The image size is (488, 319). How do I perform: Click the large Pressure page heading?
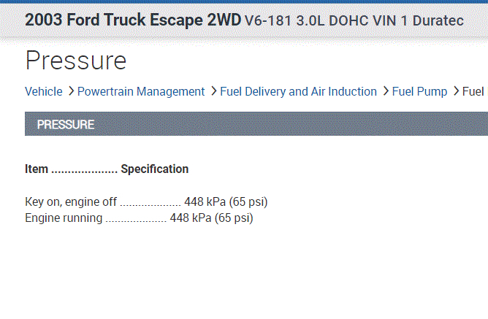pyautogui.click(x=75, y=61)
